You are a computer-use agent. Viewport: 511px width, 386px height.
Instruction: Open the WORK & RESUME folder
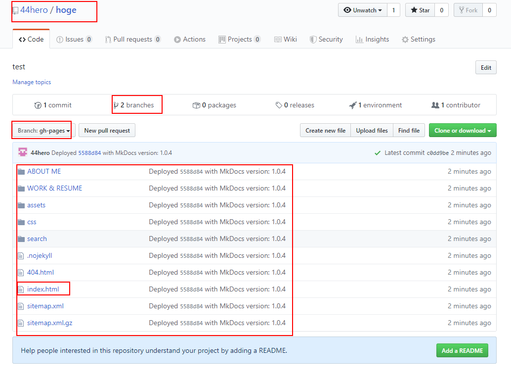(54, 188)
